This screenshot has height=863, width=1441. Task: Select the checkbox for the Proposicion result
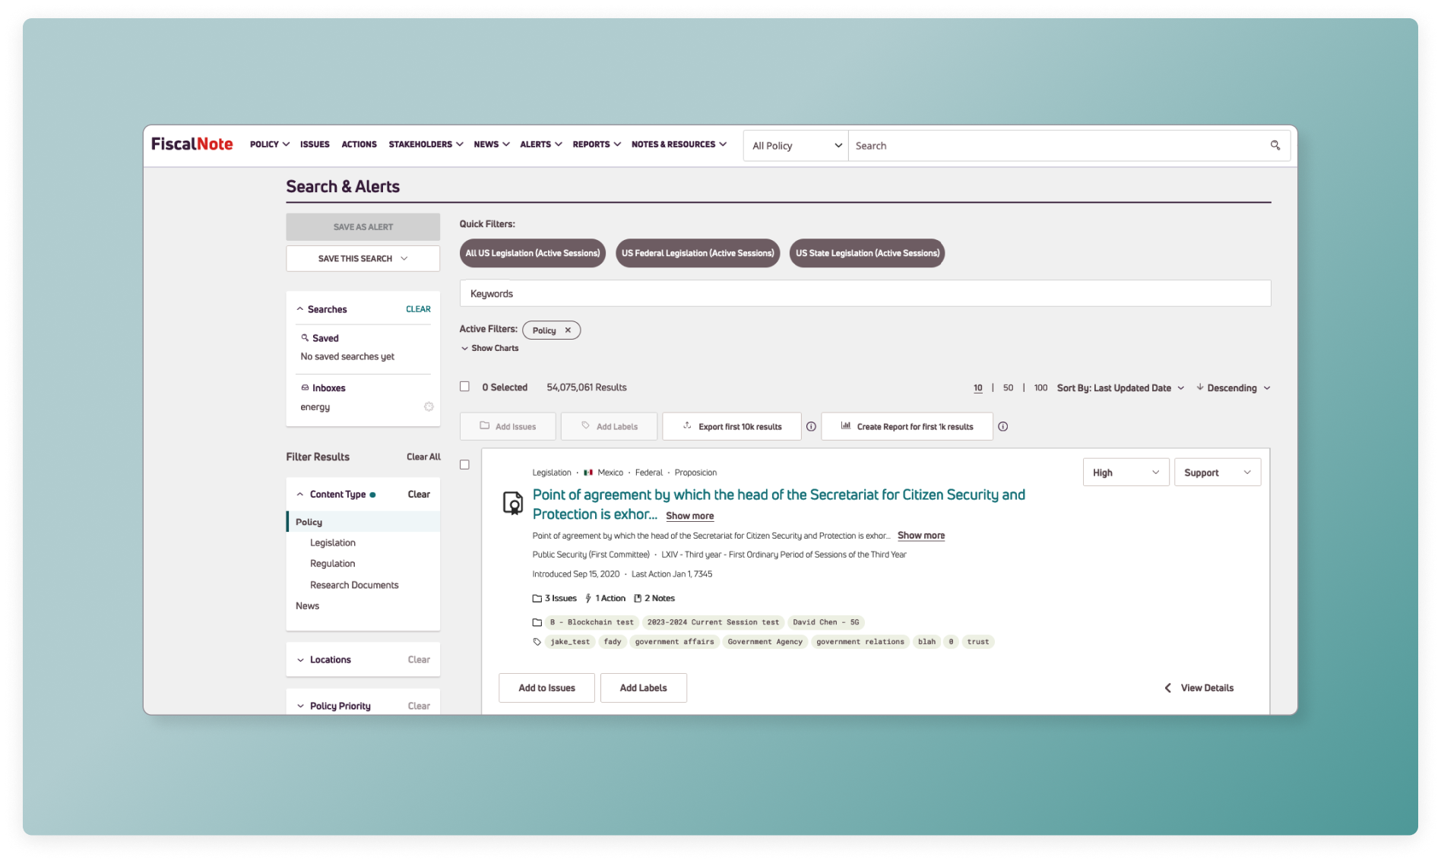(464, 464)
